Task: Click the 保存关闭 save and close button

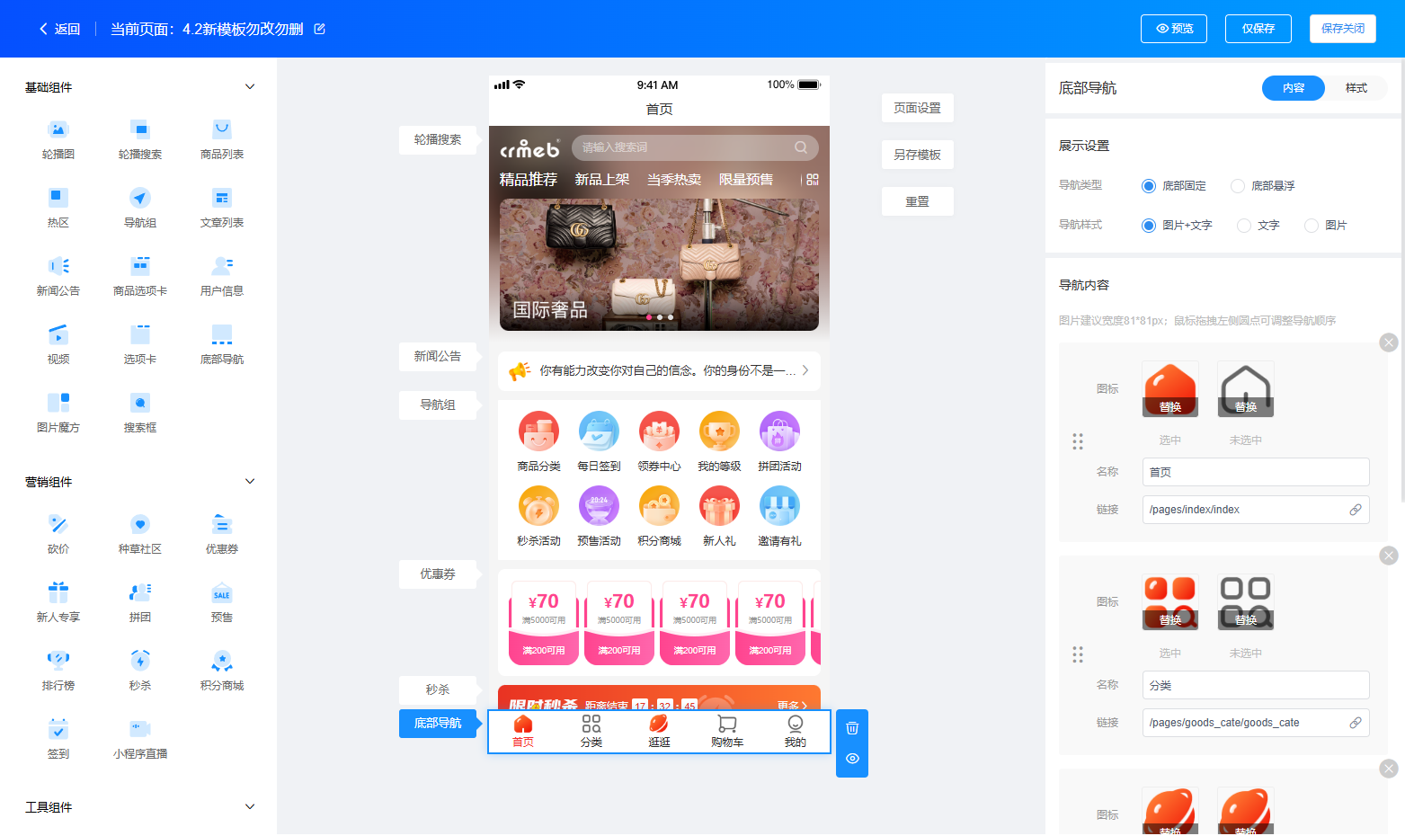Action: pos(1343,29)
